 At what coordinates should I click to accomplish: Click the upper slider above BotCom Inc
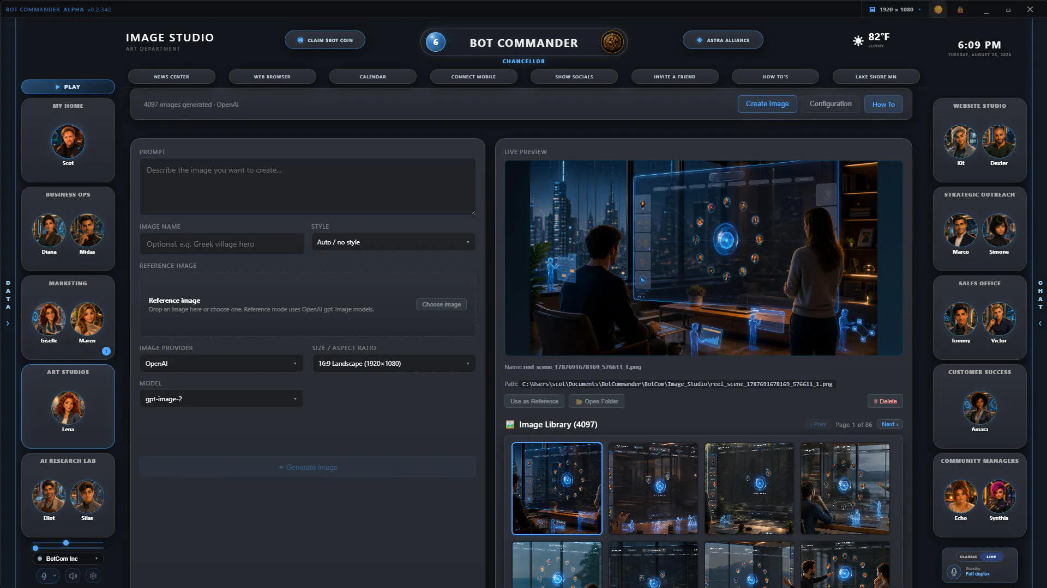pos(68,543)
